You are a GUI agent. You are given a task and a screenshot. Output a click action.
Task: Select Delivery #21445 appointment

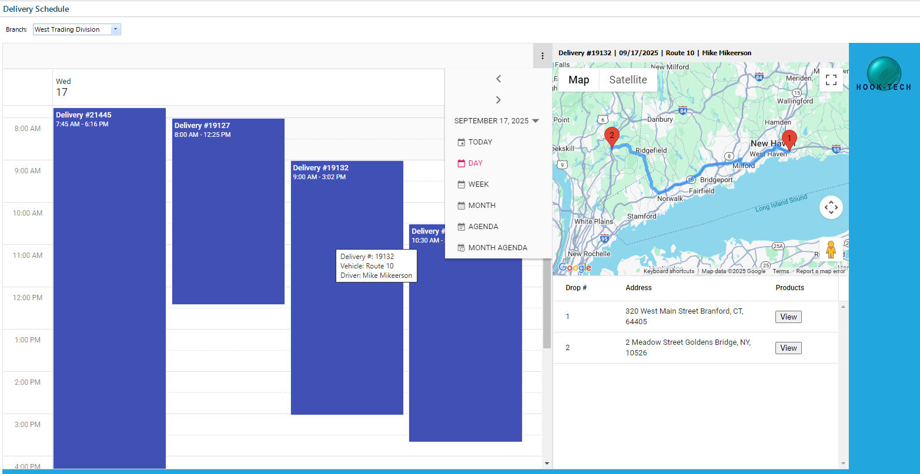(109, 288)
